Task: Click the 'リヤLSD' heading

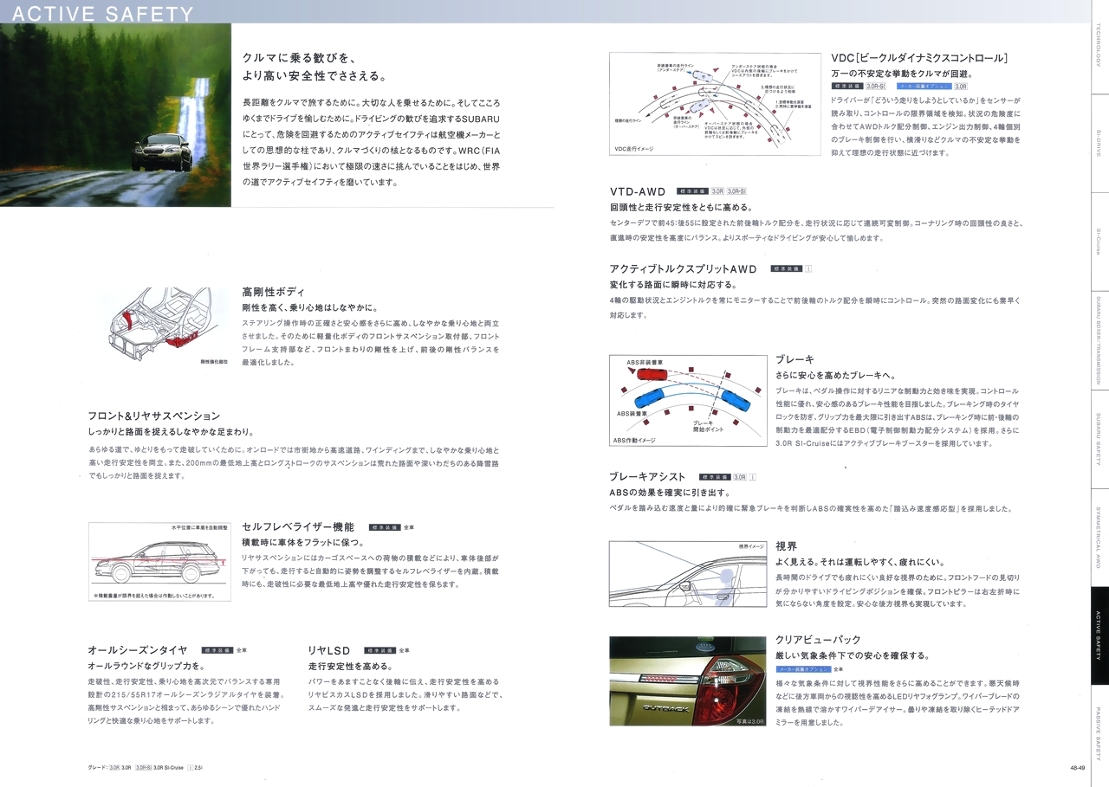Action: pyautogui.click(x=329, y=649)
